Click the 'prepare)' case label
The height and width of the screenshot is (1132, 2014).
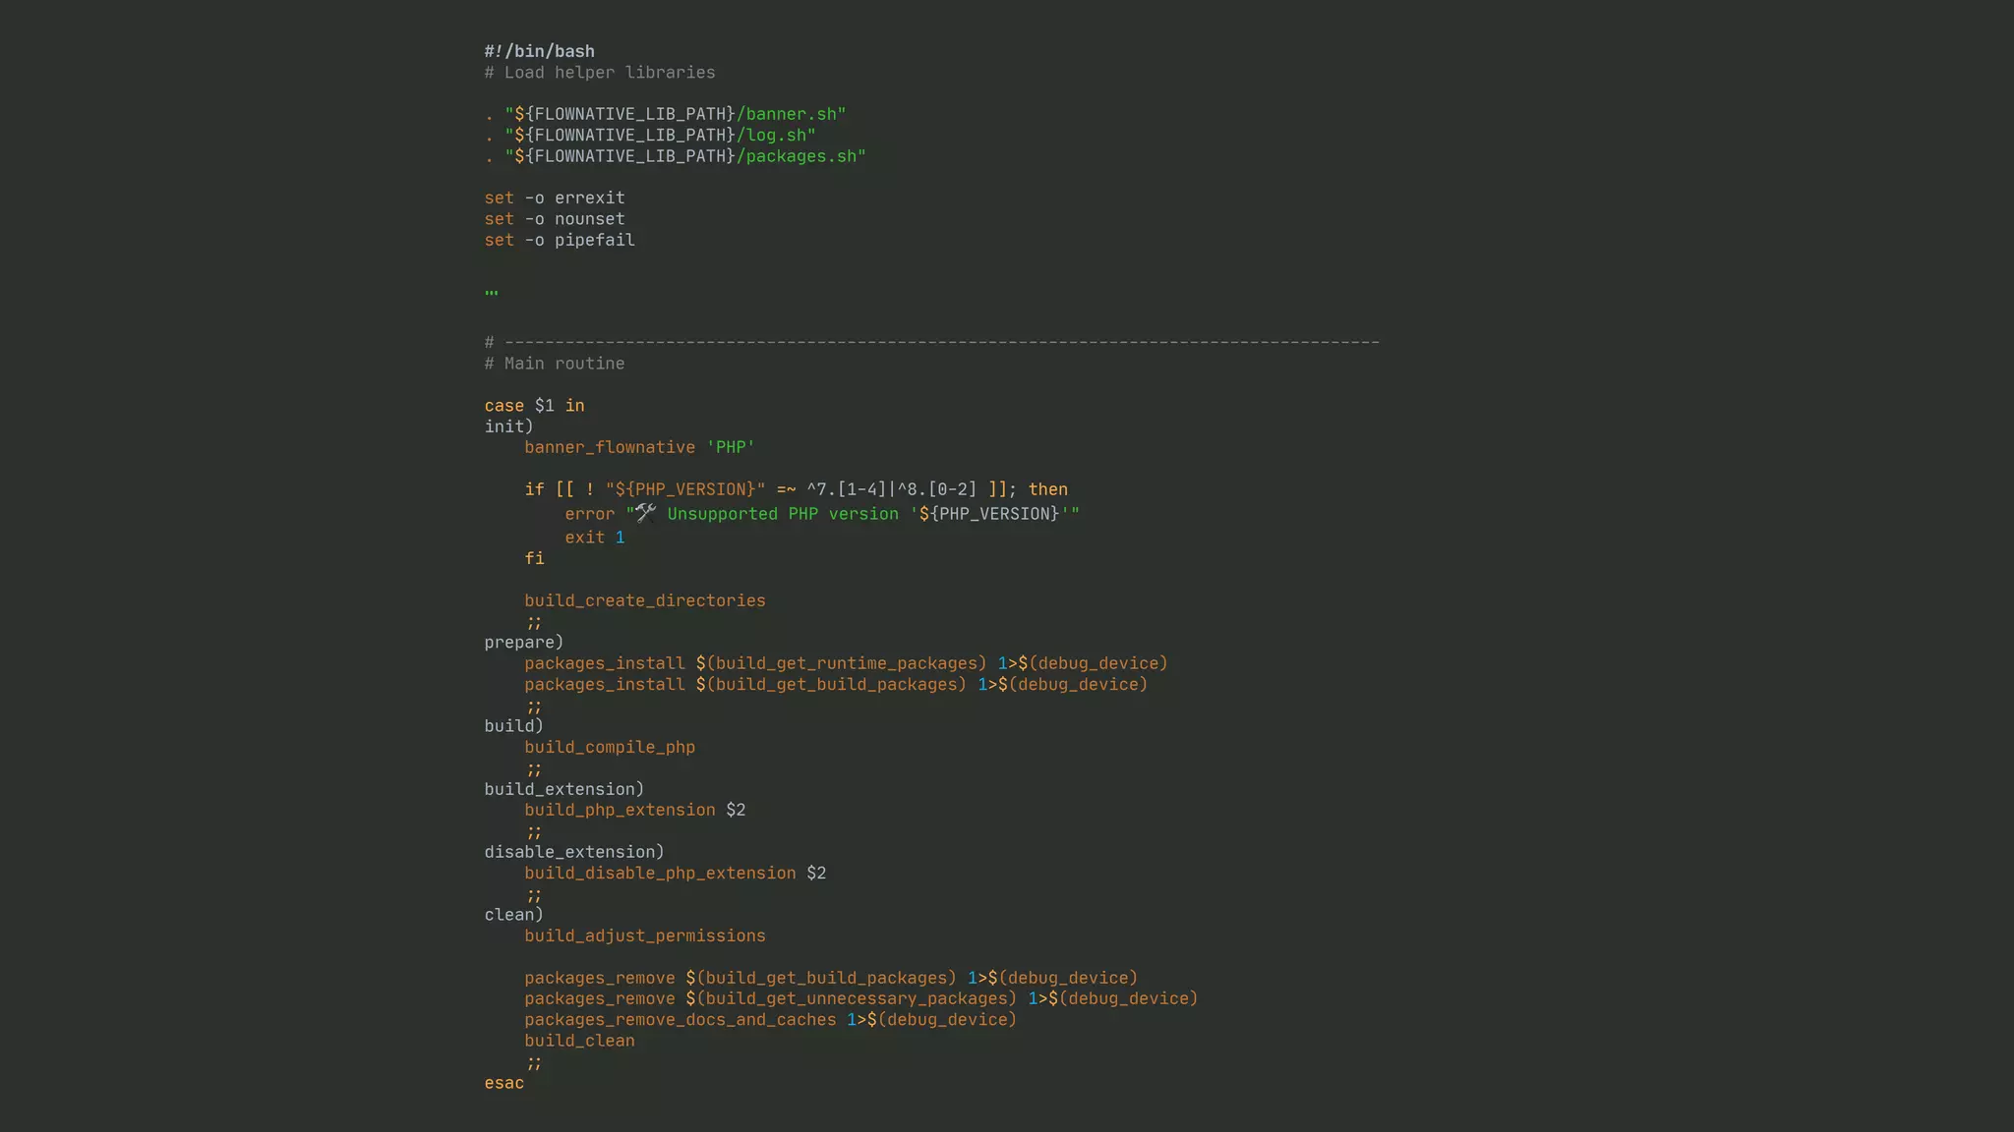pos(524,643)
